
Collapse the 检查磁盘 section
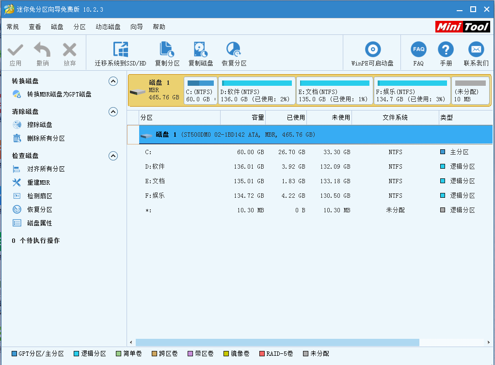point(113,156)
